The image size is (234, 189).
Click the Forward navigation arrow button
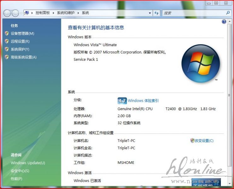(15, 13)
